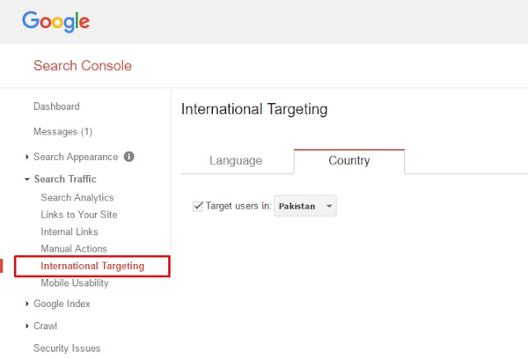Open Internal Links

(69, 232)
